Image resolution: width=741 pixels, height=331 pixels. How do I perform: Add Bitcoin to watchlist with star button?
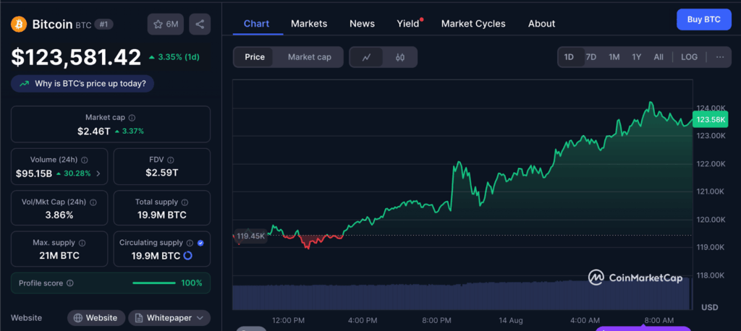click(x=165, y=24)
